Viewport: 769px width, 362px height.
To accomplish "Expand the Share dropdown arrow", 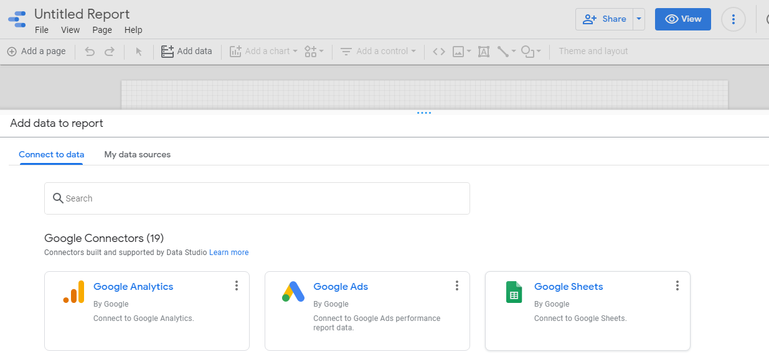I will pyautogui.click(x=638, y=19).
